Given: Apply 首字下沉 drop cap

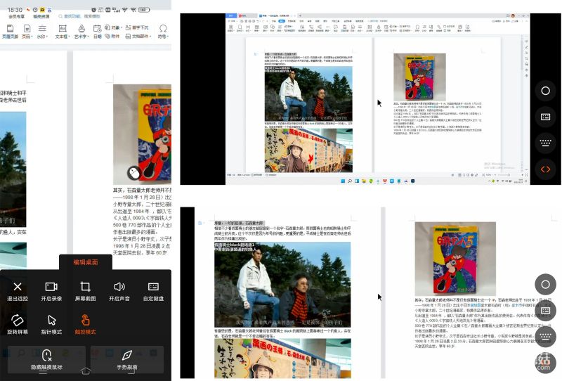Looking at the screenshot, I should click(x=137, y=27).
